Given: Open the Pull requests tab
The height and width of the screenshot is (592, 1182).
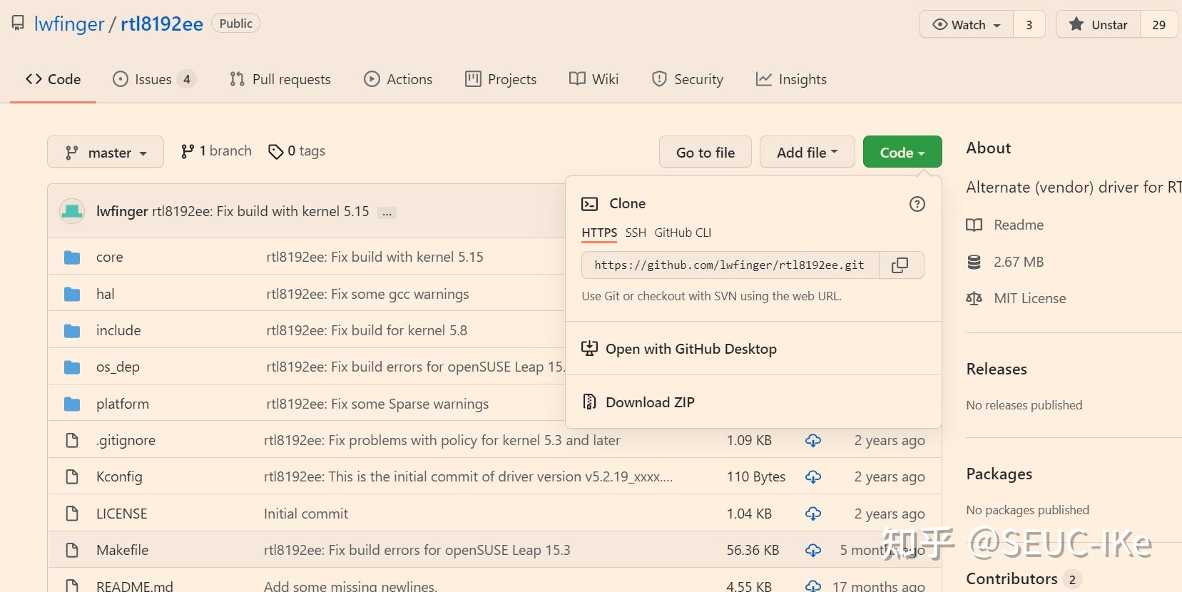Looking at the screenshot, I should 280,79.
